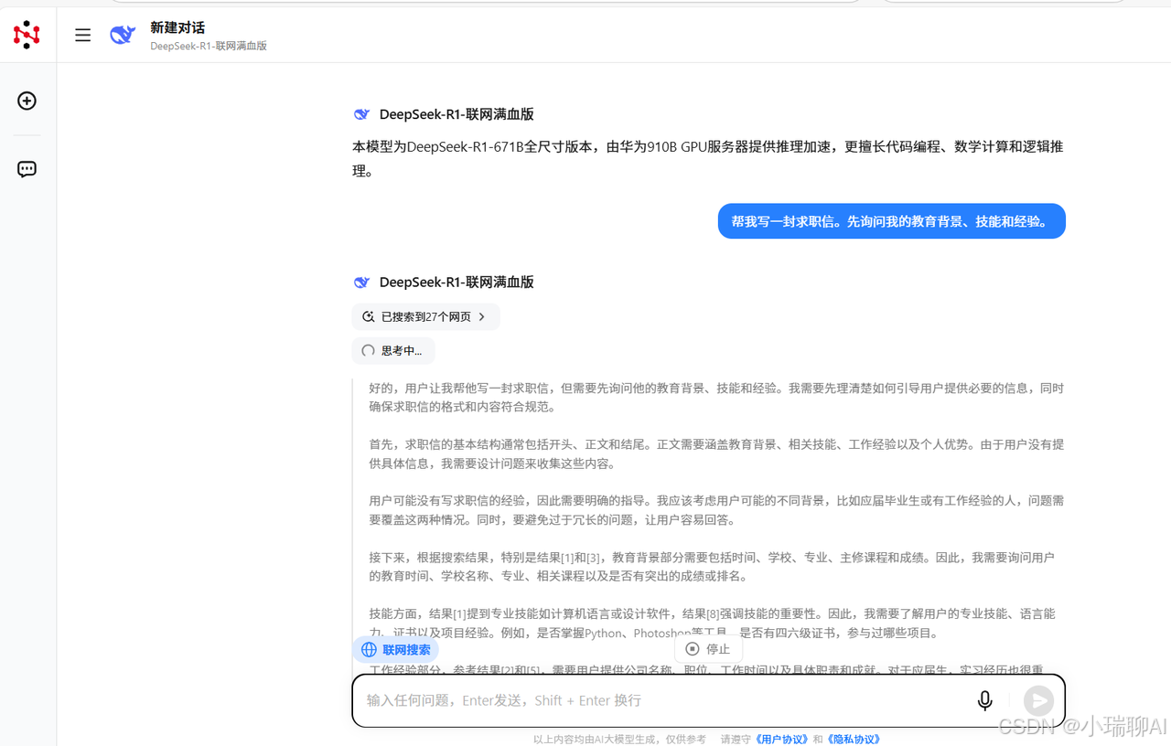Viewport: 1171px width, 746px height.
Task: Stop generation with the 停止 button
Action: tap(708, 649)
